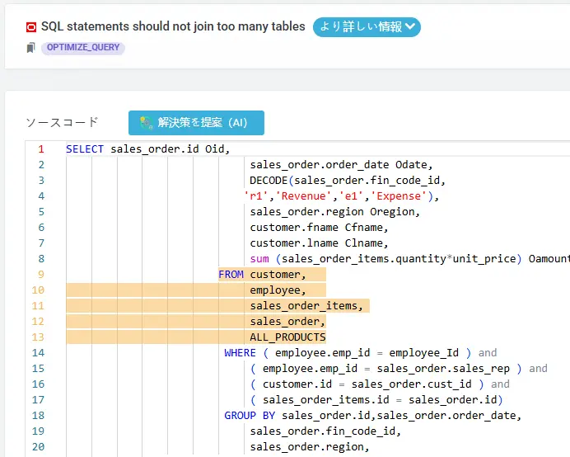Viewport: 570px width, 457px height.
Task: Click line number 1 in the gutter
Action: pyautogui.click(x=40, y=149)
